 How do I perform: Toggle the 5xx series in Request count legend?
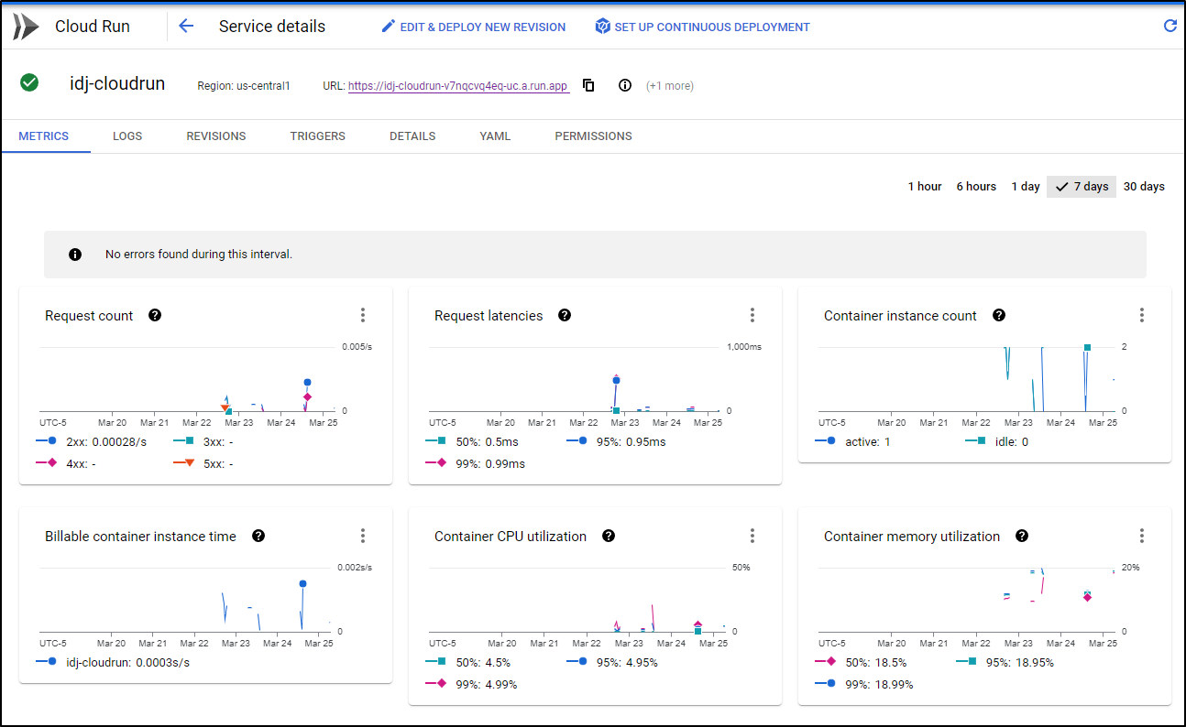pos(203,463)
